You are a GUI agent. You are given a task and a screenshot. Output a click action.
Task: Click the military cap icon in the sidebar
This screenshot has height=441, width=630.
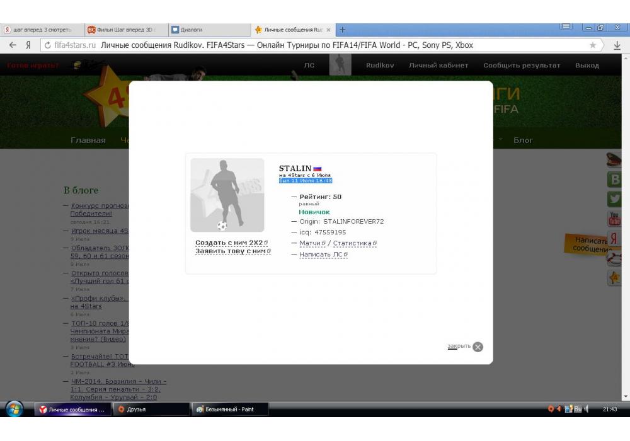pyautogui.click(x=614, y=160)
